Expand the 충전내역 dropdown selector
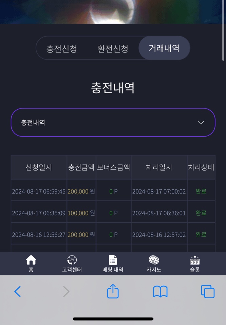Image resolution: width=226 pixels, height=325 pixels. point(113,122)
